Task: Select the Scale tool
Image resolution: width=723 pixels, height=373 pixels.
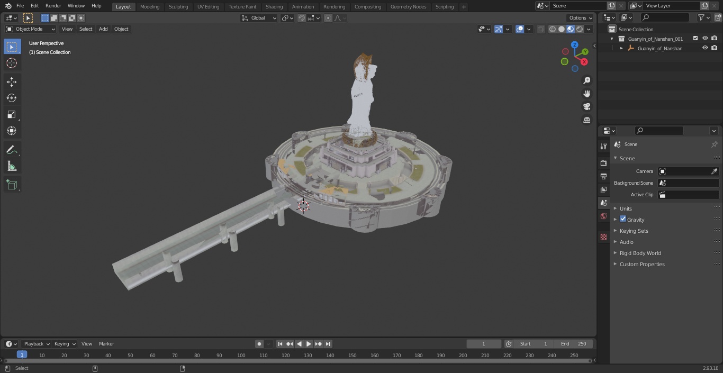Action: pos(12,114)
